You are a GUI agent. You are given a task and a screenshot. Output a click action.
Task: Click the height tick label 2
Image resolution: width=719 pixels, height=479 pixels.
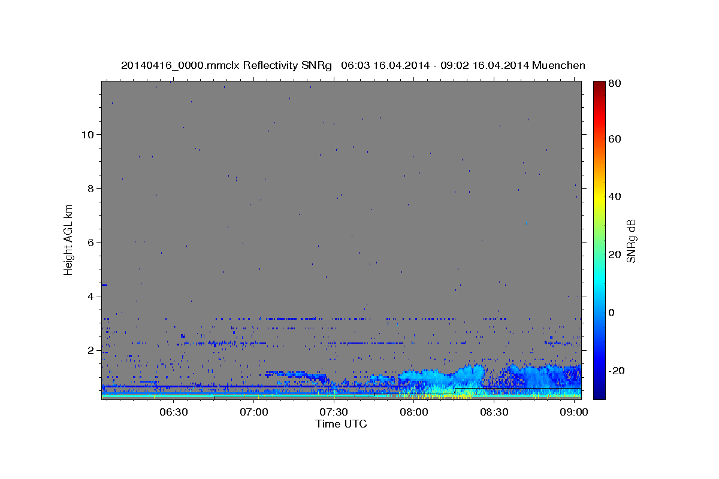pyautogui.click(x=91, y=350)
